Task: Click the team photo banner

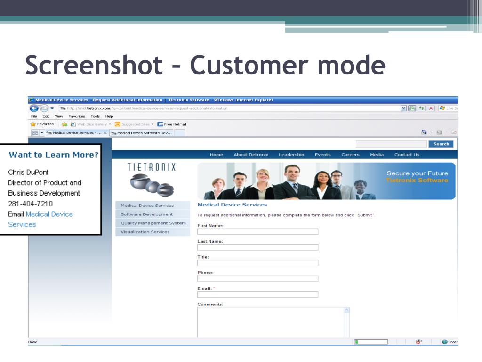Action: (326, 181)
